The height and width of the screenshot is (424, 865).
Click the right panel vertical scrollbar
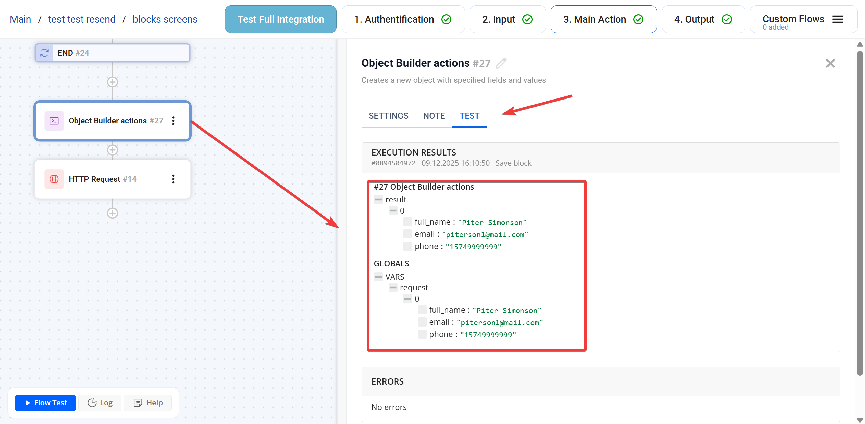pyautogui.click(x=860, y=213)
